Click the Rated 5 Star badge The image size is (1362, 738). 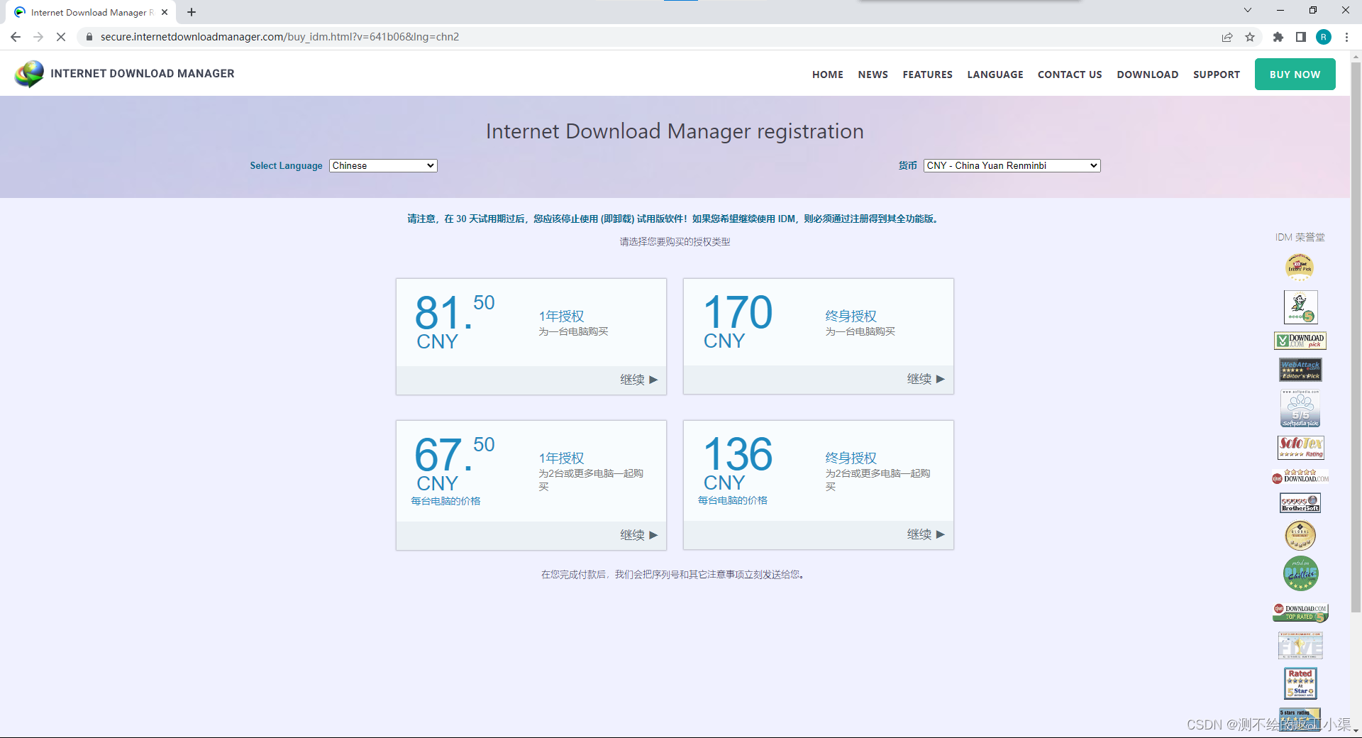[x=1300, y=683]
